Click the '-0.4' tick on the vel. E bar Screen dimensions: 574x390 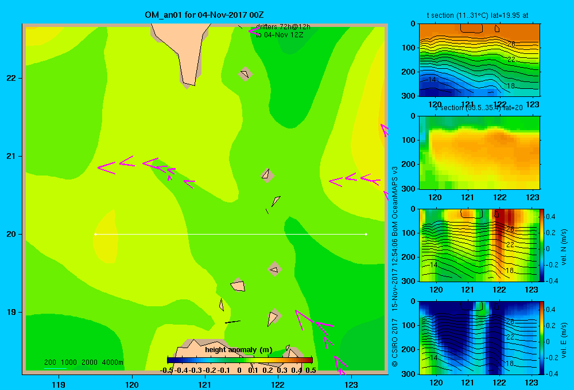552,373
